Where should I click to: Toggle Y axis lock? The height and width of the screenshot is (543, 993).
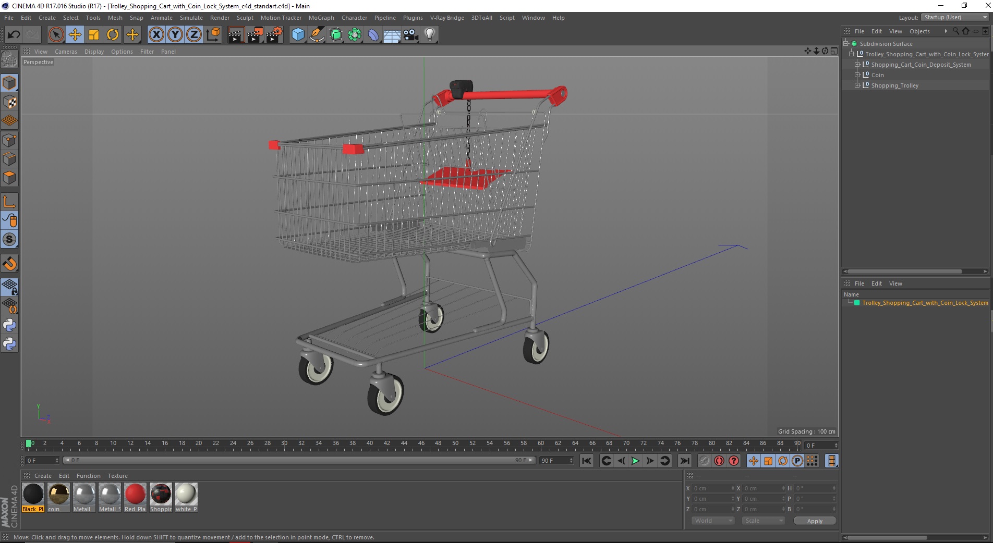[x=175, y=35]
